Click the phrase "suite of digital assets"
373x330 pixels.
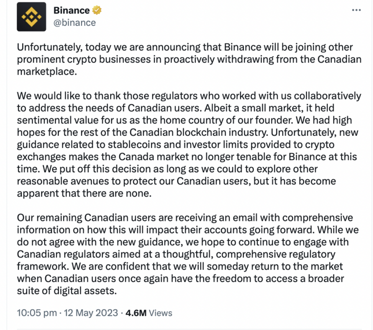(68, 290)
